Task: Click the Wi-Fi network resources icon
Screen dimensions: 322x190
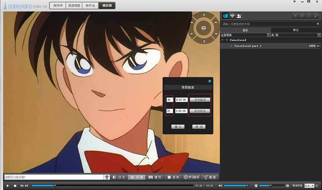Action: (x=232, y=16)
